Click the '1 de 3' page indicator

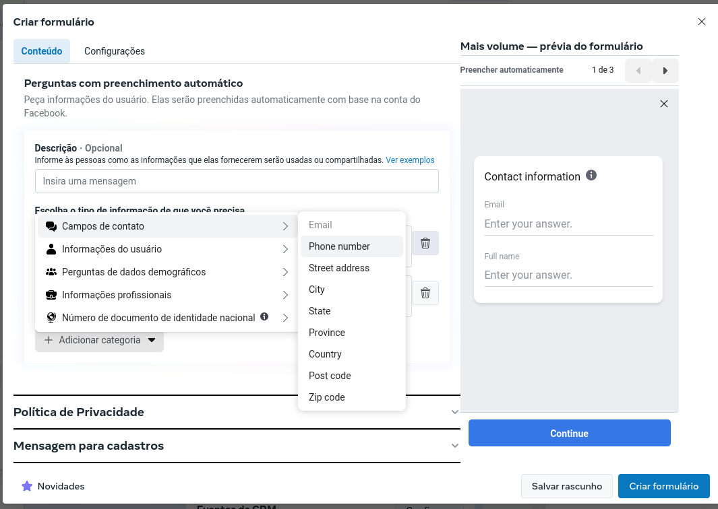click(x=603, y=70)
